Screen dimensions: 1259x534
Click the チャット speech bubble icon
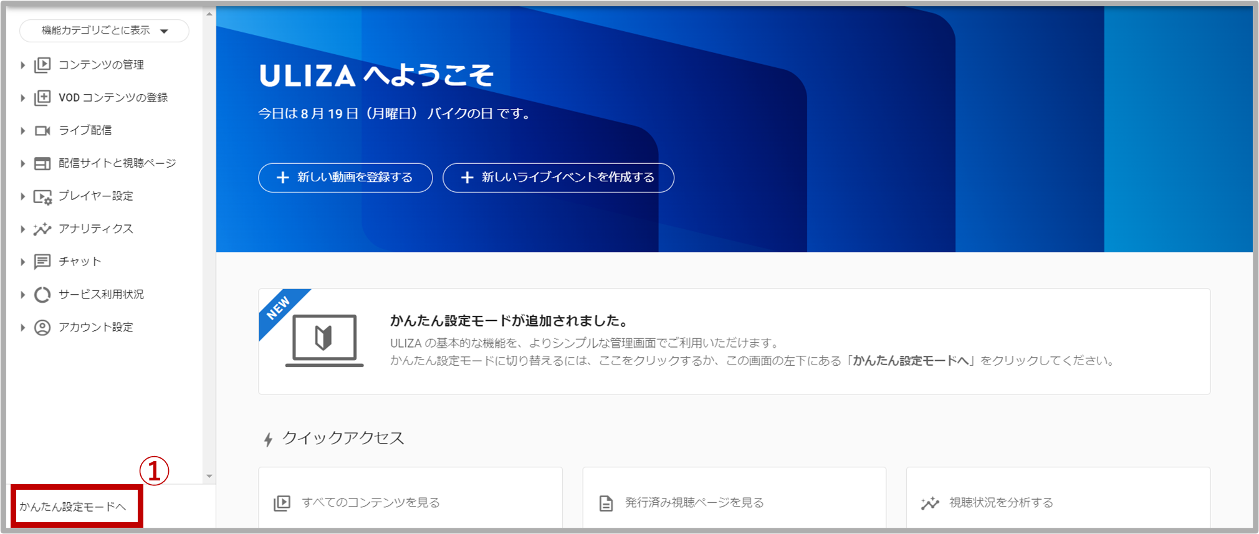point(42,262)
